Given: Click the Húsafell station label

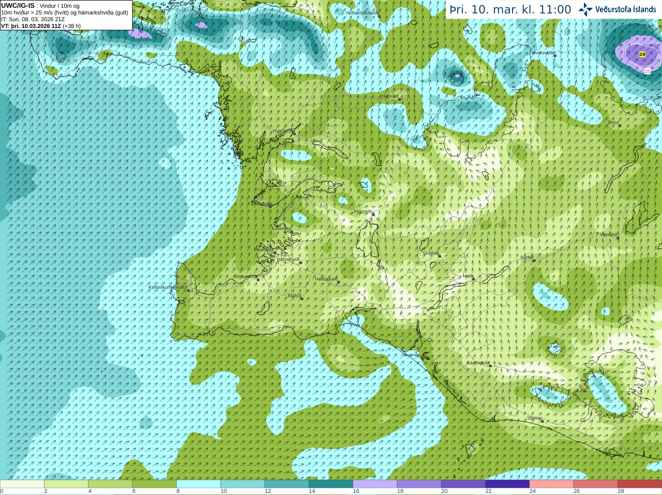Looking at the screenshot, I should [x=390, y=96].
